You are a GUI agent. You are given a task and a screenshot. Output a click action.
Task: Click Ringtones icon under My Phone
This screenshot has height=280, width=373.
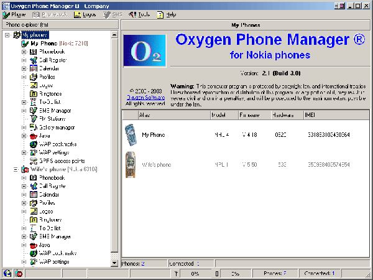click(x=34, y=94)
